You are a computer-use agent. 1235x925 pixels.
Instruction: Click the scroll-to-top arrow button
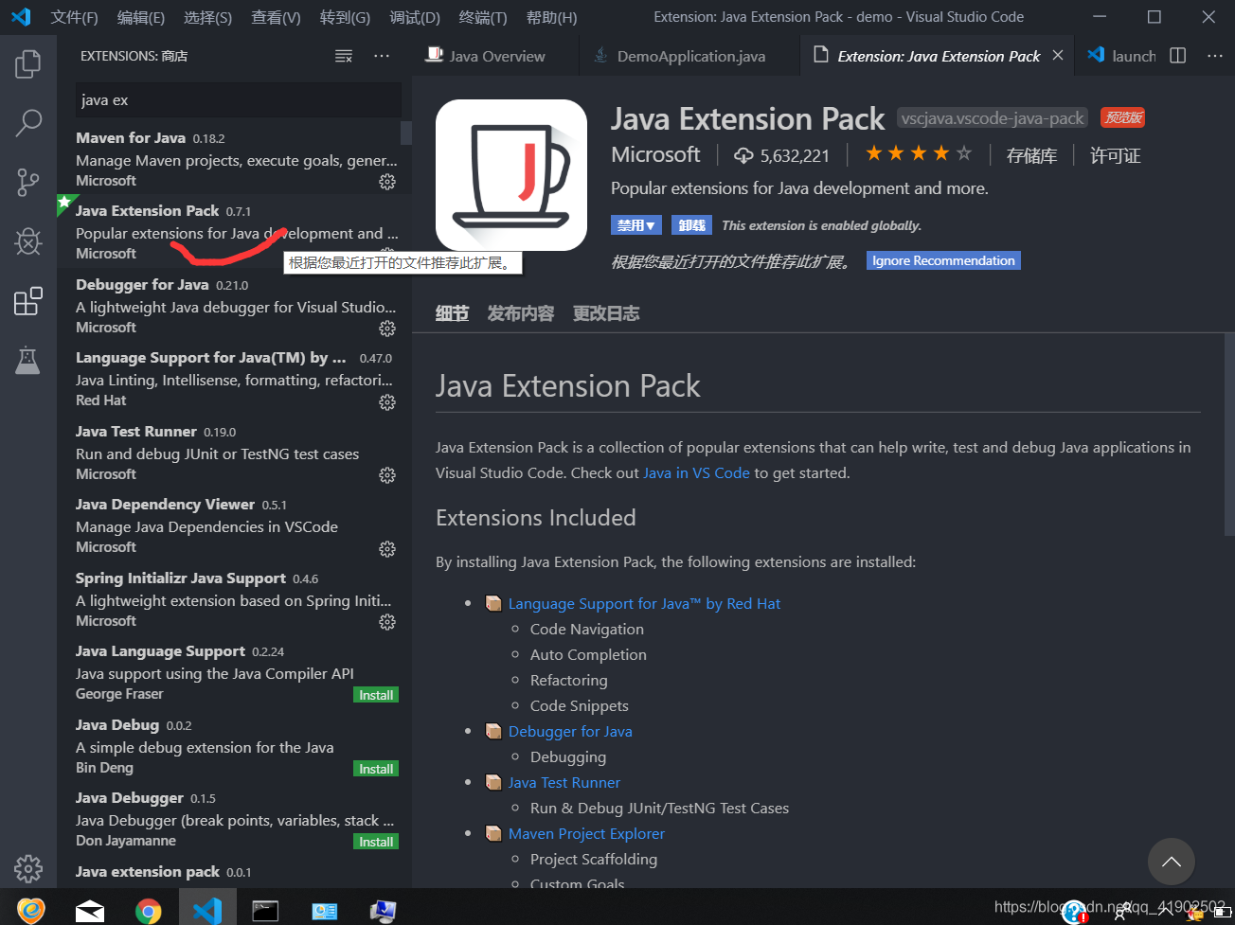[1171, 862]
